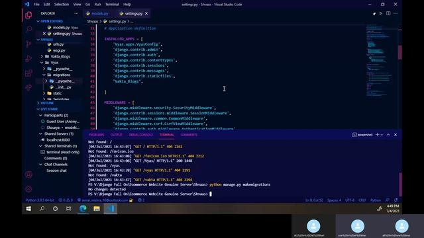Switch to the Output panel tab
The width and height of the screenshot is (424, 238).
[117, 135]
